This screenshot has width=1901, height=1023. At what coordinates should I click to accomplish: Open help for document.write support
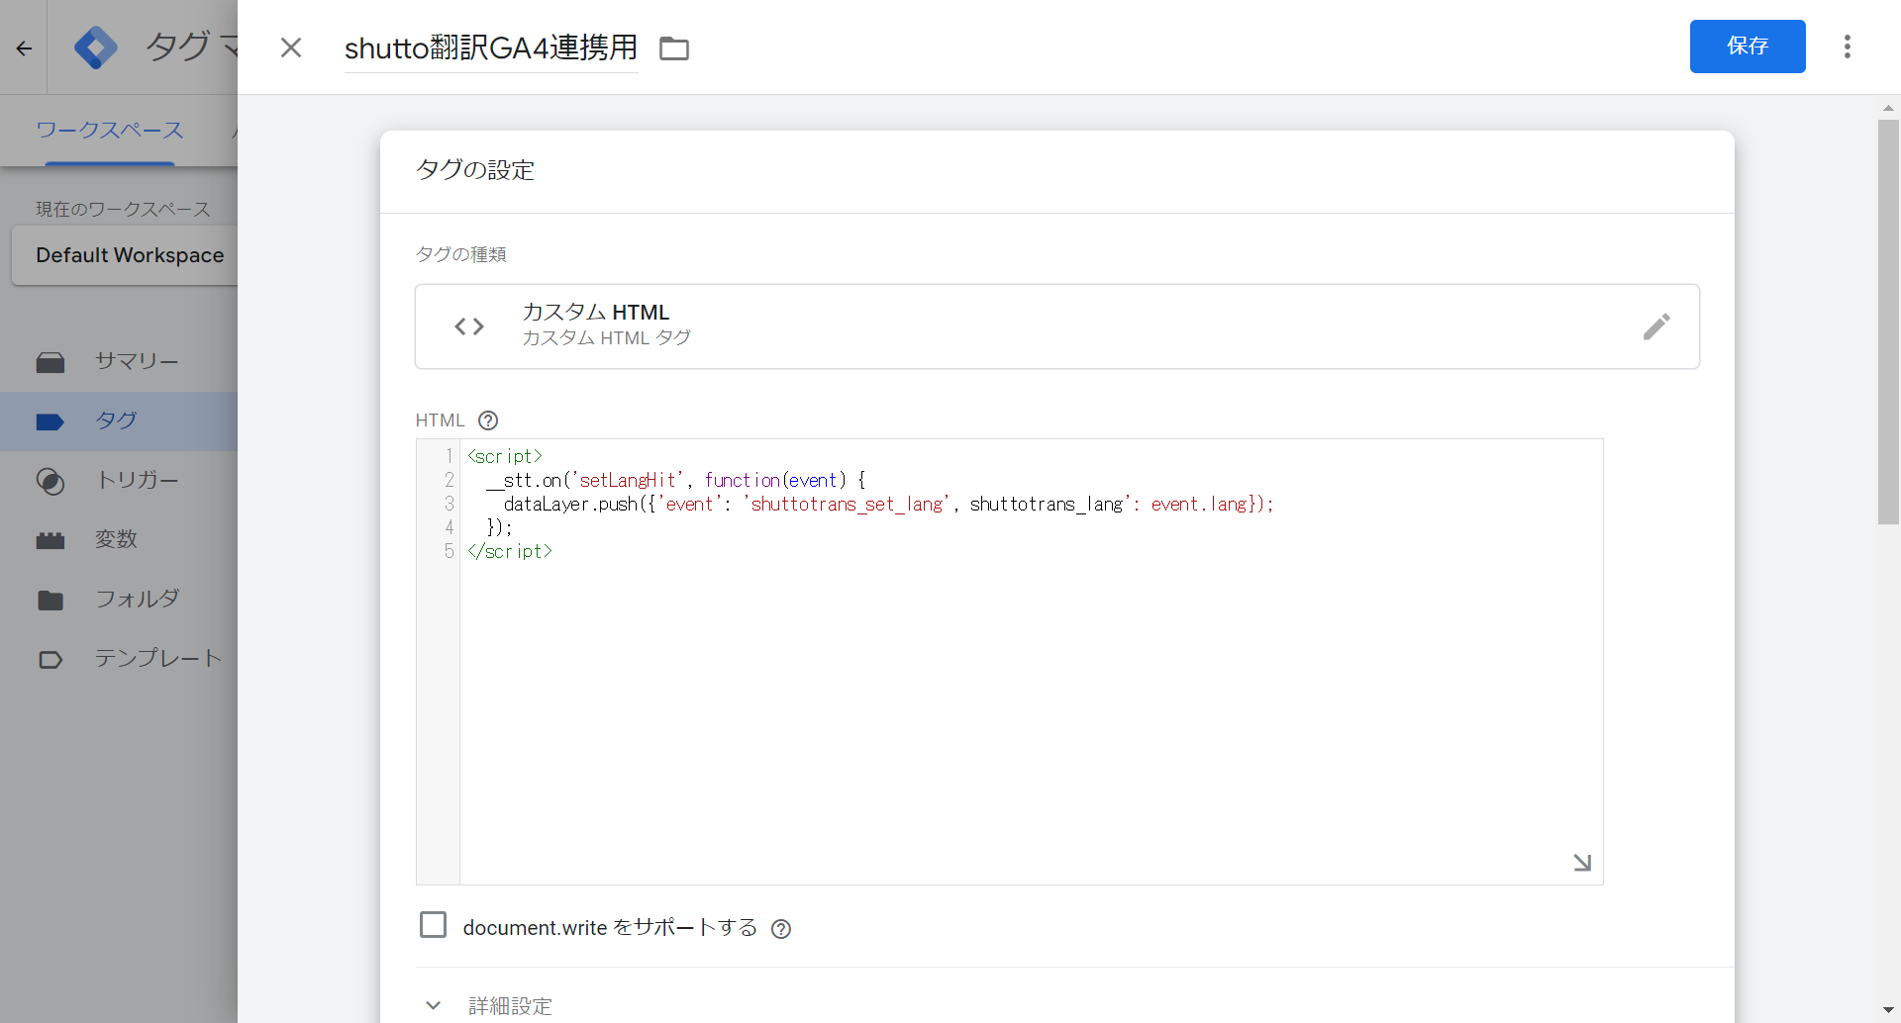coord(781,928)
